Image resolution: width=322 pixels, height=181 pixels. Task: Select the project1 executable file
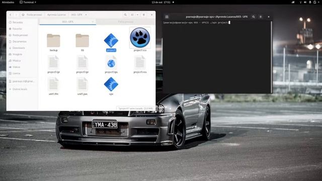pos(111,42)
